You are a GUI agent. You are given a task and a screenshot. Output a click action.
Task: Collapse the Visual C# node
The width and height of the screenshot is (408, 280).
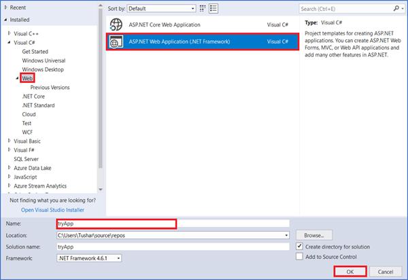tap(10, 42)
